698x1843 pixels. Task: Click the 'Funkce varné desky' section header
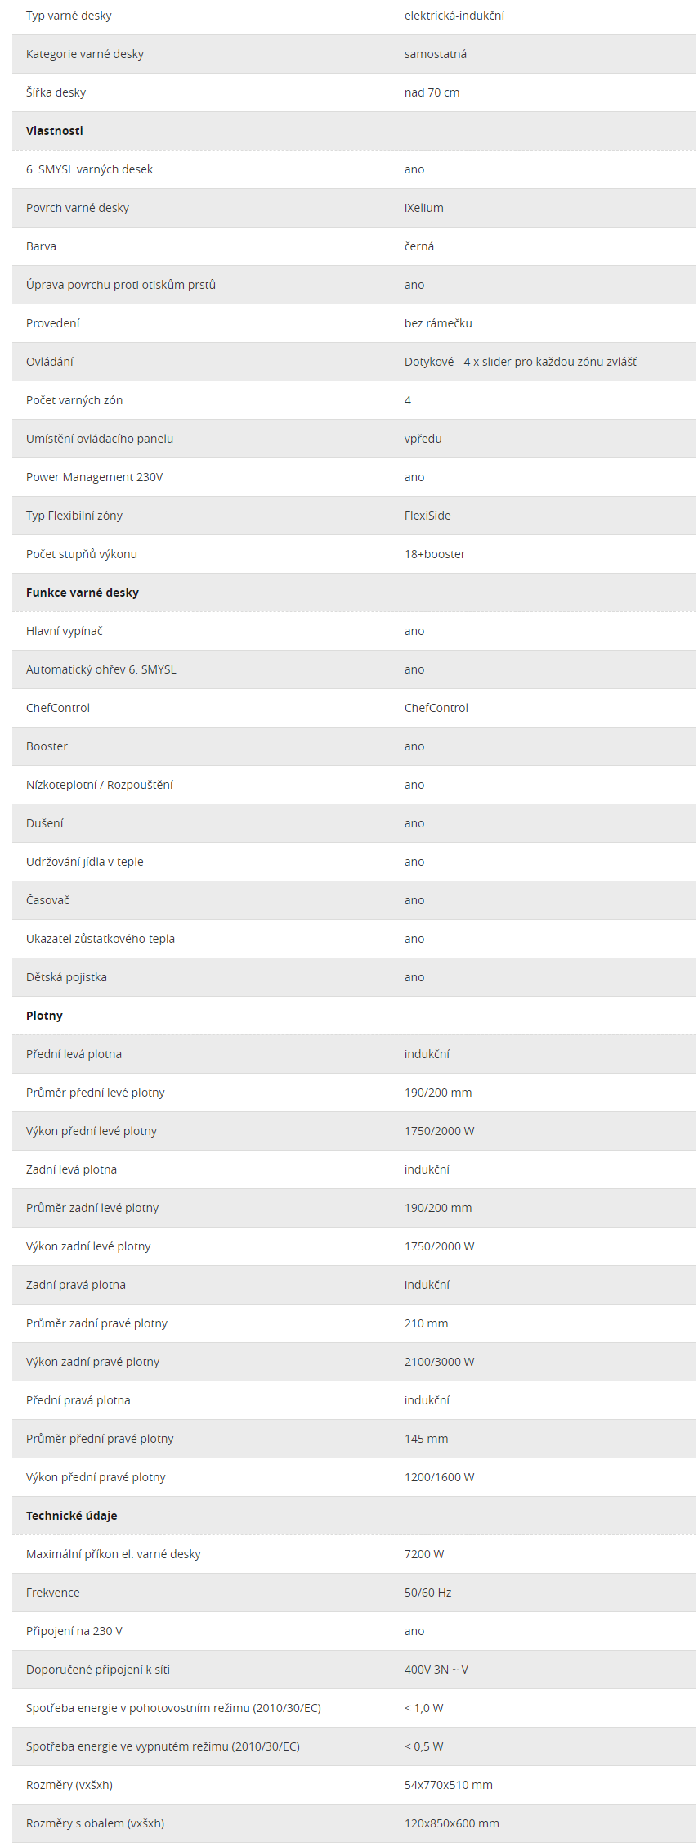click(x=83, y=593)
